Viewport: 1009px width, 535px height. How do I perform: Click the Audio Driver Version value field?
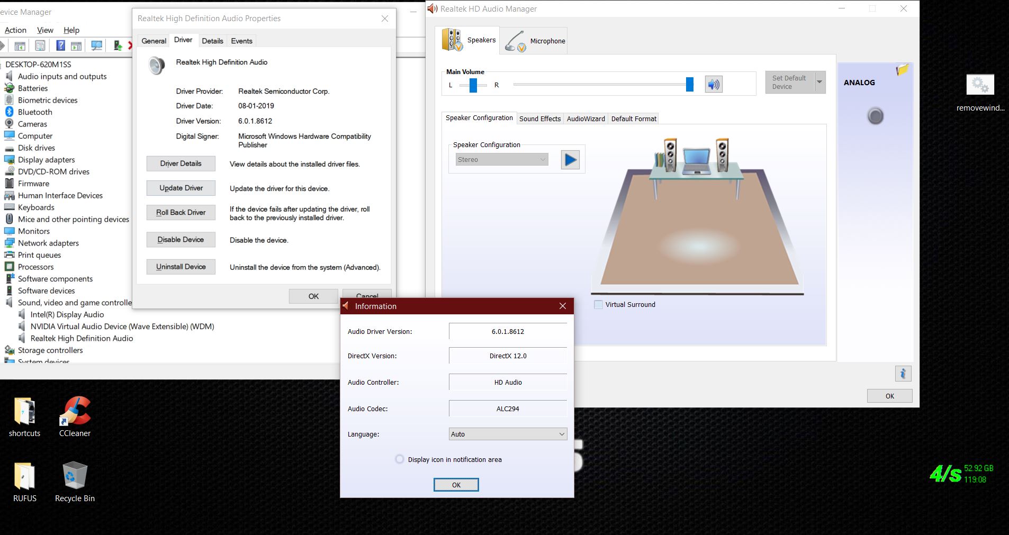[x=508, y=331]
